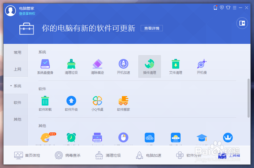Go to 病毒查杀 in bottom navigation
This screenshot has height=168, width=254.
coord(68,155)
